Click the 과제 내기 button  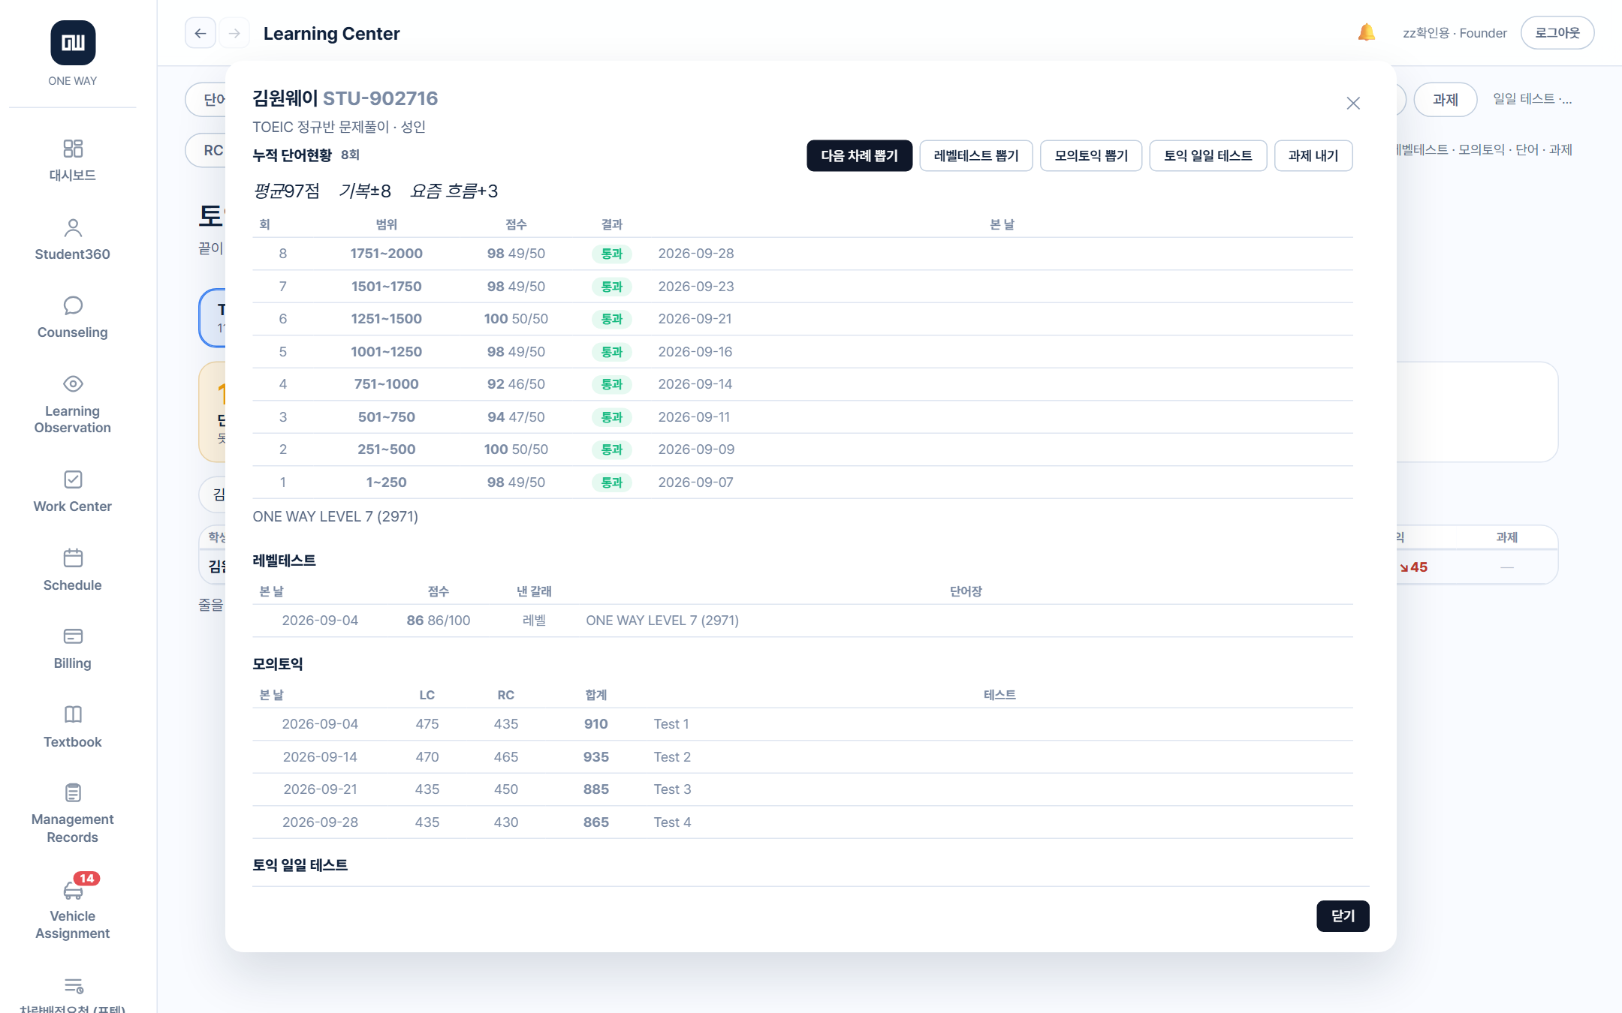click(x=1313, y=155)
